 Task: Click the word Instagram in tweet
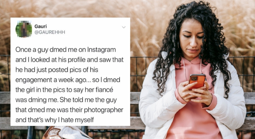pyautogui.click(x=101, y=50)
